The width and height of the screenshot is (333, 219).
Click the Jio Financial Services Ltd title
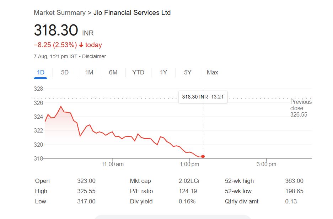point(132,13)
